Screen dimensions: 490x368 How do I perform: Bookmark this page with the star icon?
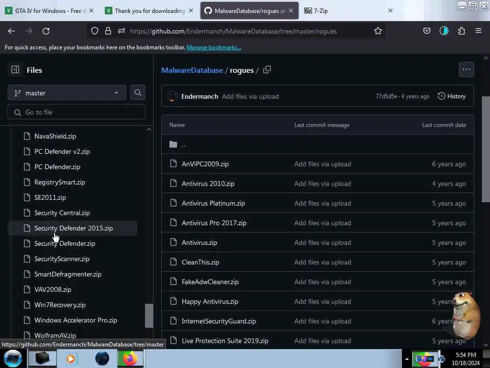[378, 31]
